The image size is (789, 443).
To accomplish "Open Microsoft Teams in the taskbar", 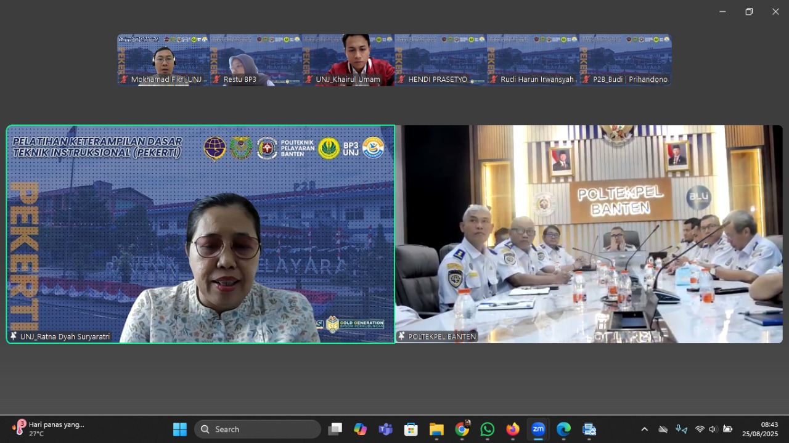I will pyautogui.click(x=386, y=429).
